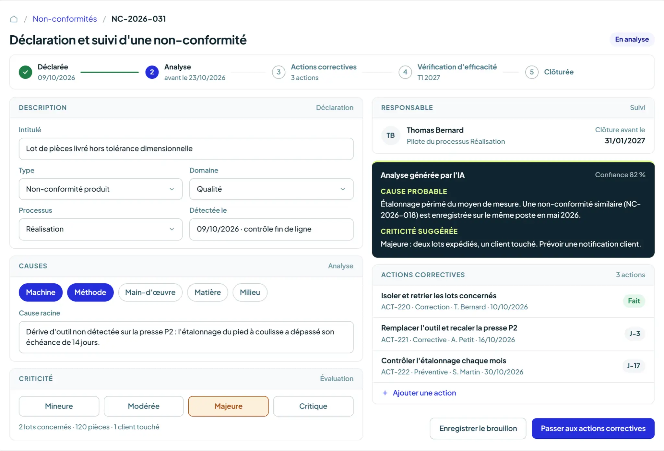Click the NC-2026-031 breadcrumb text
664x451 pixels.
tap(139, 19)
